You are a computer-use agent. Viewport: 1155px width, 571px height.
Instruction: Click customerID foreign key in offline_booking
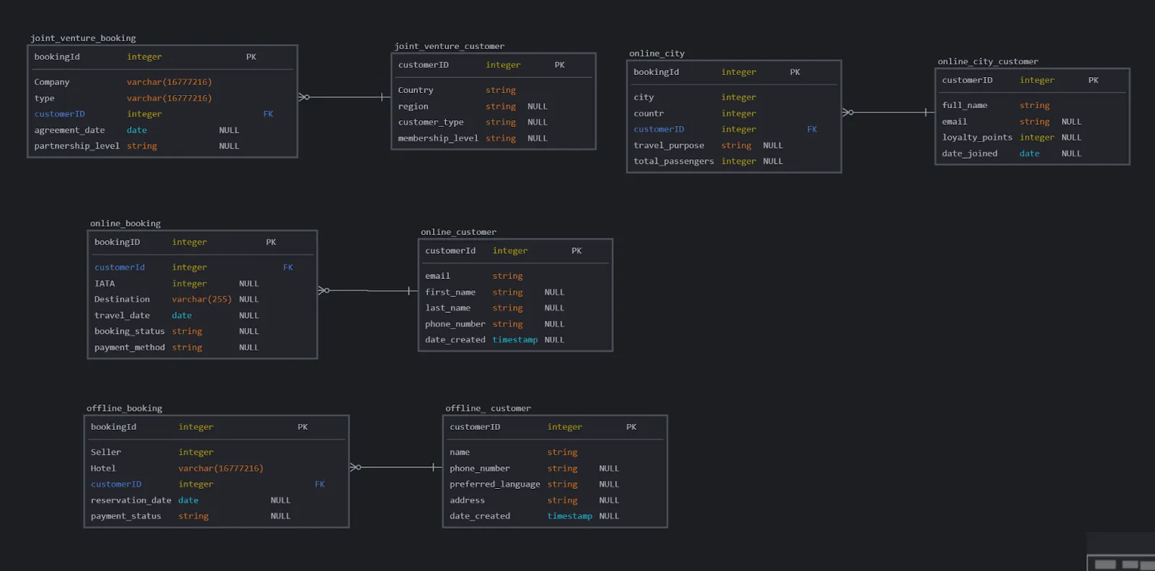pos(116,484)
